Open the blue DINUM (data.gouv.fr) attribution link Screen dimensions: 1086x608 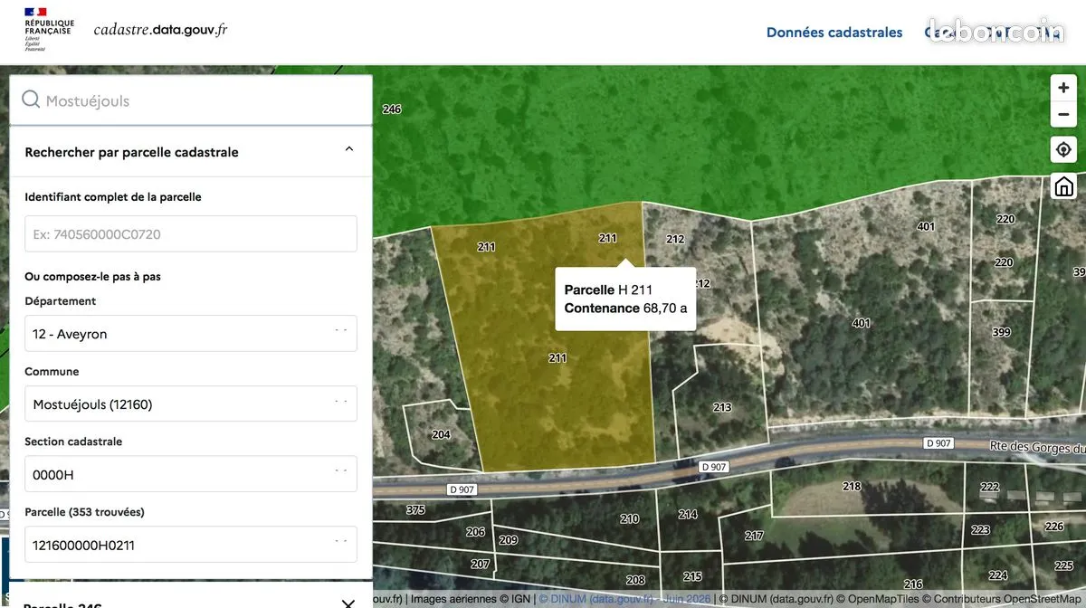(624, 598)
